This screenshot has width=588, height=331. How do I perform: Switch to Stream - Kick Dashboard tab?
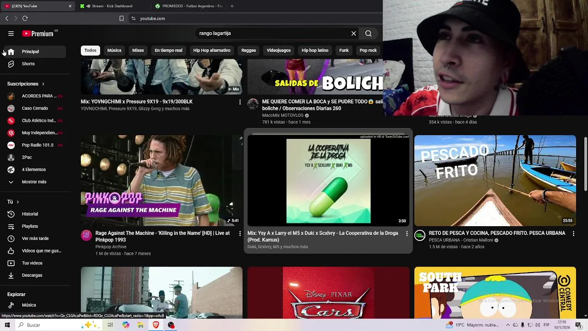[x=113, y=6]
